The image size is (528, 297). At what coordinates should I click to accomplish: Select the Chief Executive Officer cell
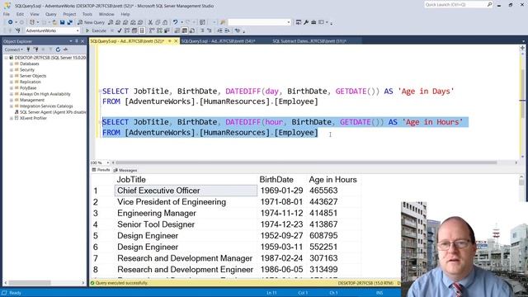click(x=186, y=191)
